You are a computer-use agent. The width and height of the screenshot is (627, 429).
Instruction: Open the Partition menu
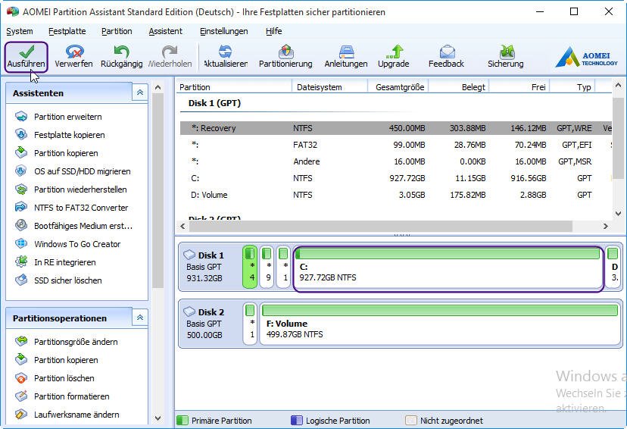117,31
